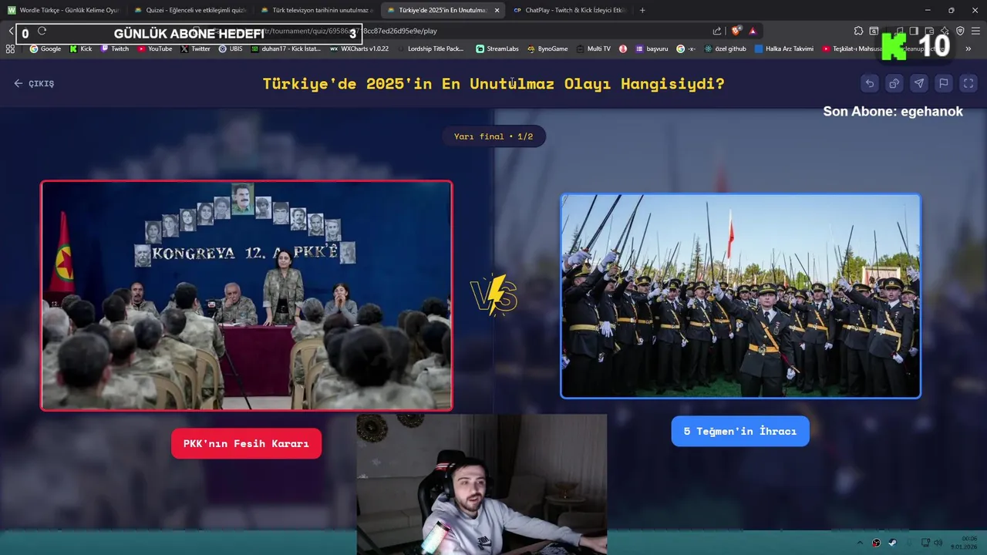987x555 pixels.
Task: Select the PKK congress image card
Action: (x=246, y=295)
